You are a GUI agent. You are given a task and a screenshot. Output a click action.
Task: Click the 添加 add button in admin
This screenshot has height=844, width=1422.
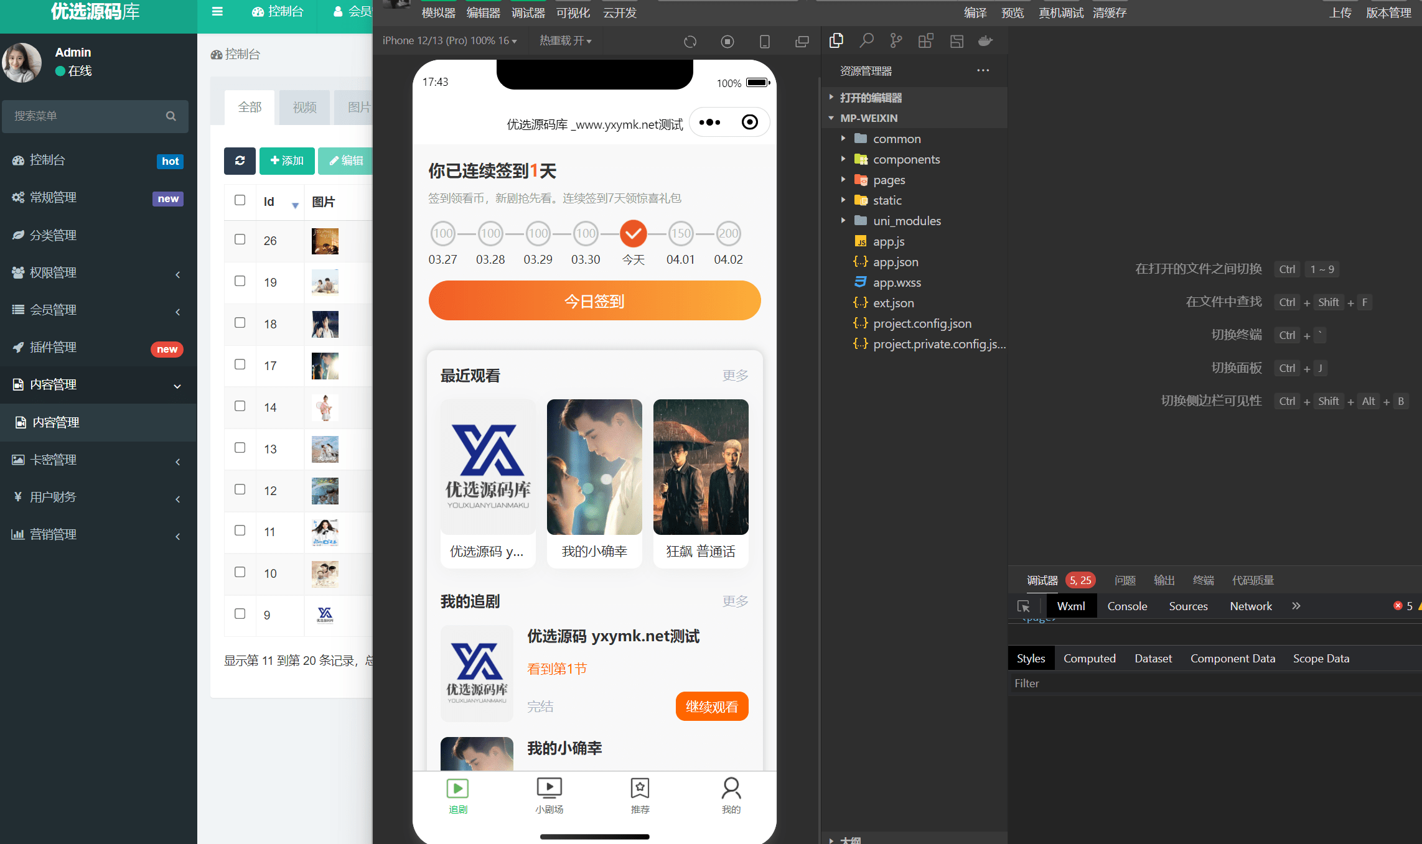pyautogui.click(x=287, y=161)
